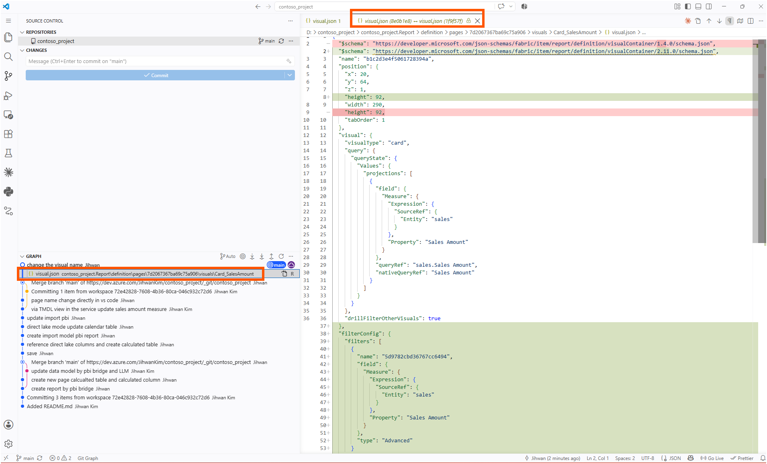The image size is (767, 464).
Task: Toggle secondary side bar visibility
Action: click(709, 6)
